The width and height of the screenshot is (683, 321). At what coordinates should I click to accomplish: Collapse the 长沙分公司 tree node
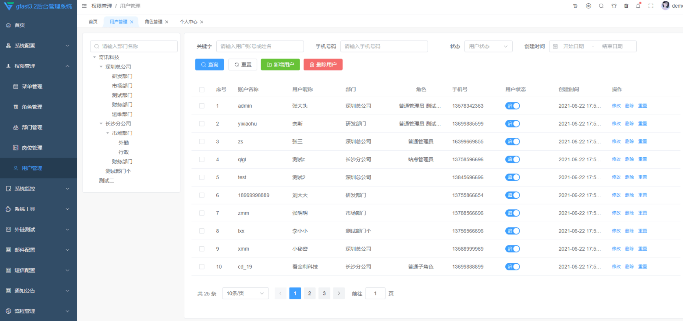(101, 124)
